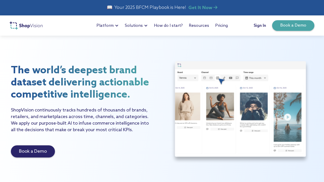Expand the Solutions navigation dropdown

coord(136,25)
